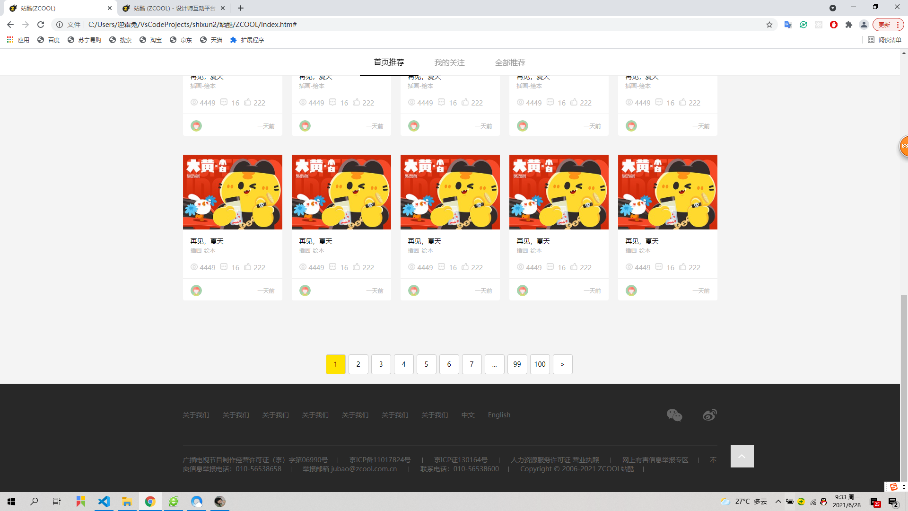Go to pagination page 2

[358, 364]
